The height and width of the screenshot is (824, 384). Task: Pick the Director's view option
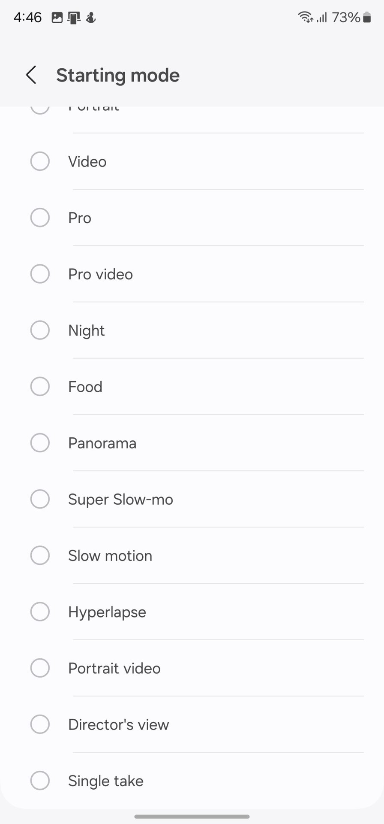[40, 724]
